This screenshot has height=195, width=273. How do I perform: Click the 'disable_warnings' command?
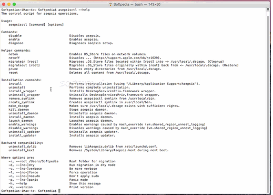[x=23, y=128]
